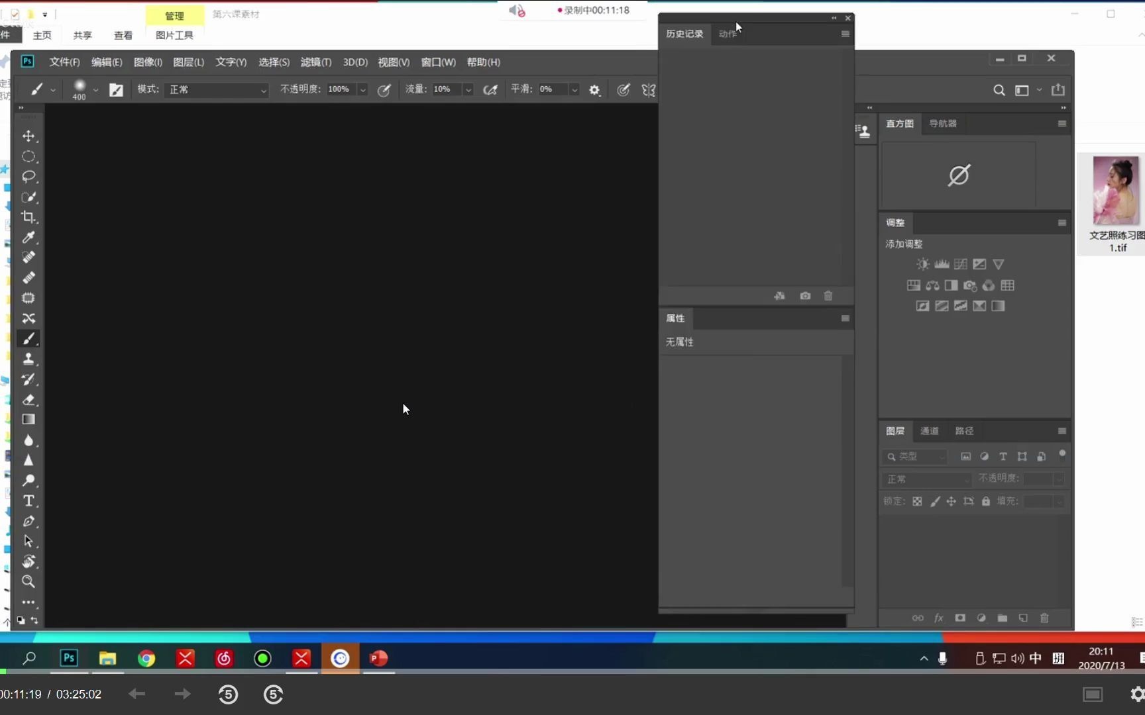Open the blend Mode dropdown
Viewport: 1145px width, 715px height.
click(x=218, y=89)
